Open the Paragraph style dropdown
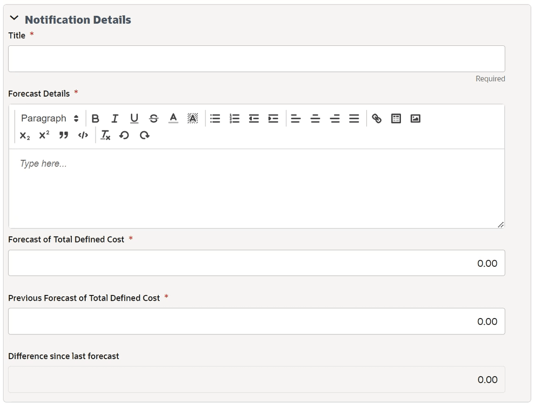Image resolution: width=535 pixels, height=408 pixels. [50, 119]
